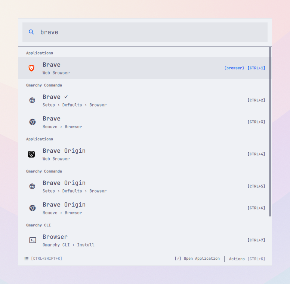Click the enter-key icon before Open Application
The height and width of the screenshot is (284, 290).
[x=178, y=259]
